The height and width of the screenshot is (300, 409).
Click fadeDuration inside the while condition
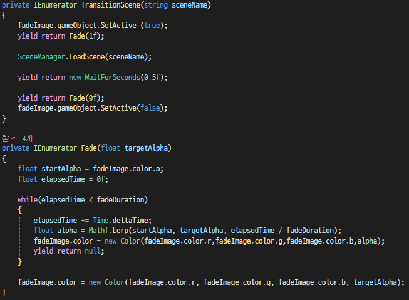pyautogui.click(x=120, y=200)
